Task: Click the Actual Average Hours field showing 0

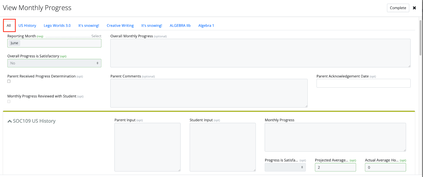Action: pos(385,167)
